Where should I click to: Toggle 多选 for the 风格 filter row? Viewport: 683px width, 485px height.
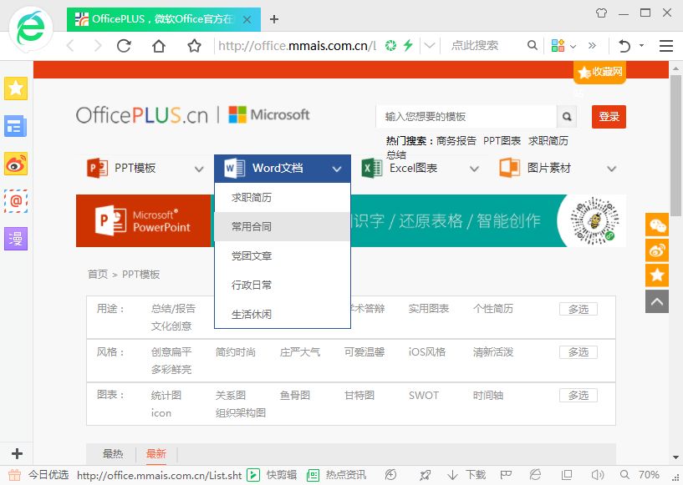[578, 352]
